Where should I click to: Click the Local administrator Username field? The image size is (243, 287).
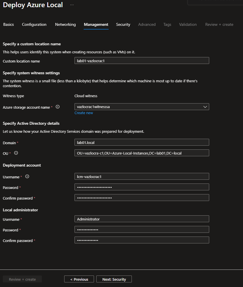tap(142, 219)
